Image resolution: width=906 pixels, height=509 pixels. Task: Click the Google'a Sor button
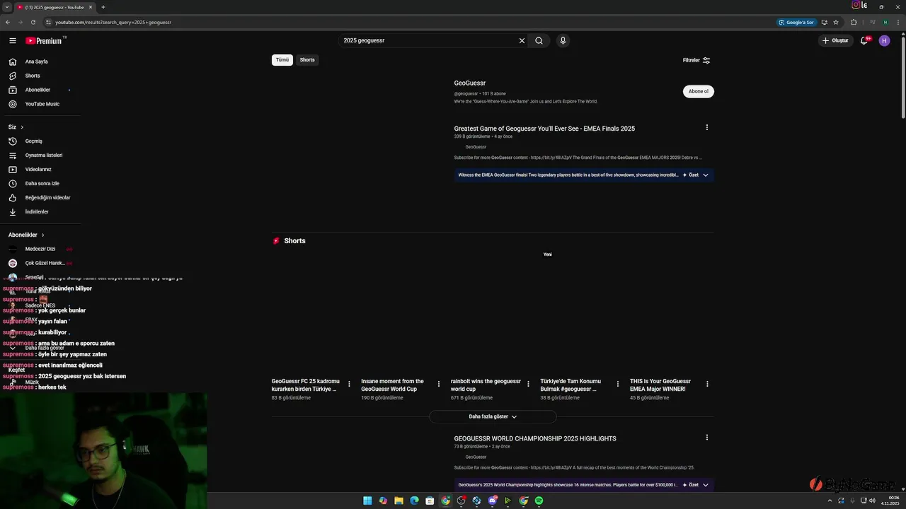(x=796, y=22)
